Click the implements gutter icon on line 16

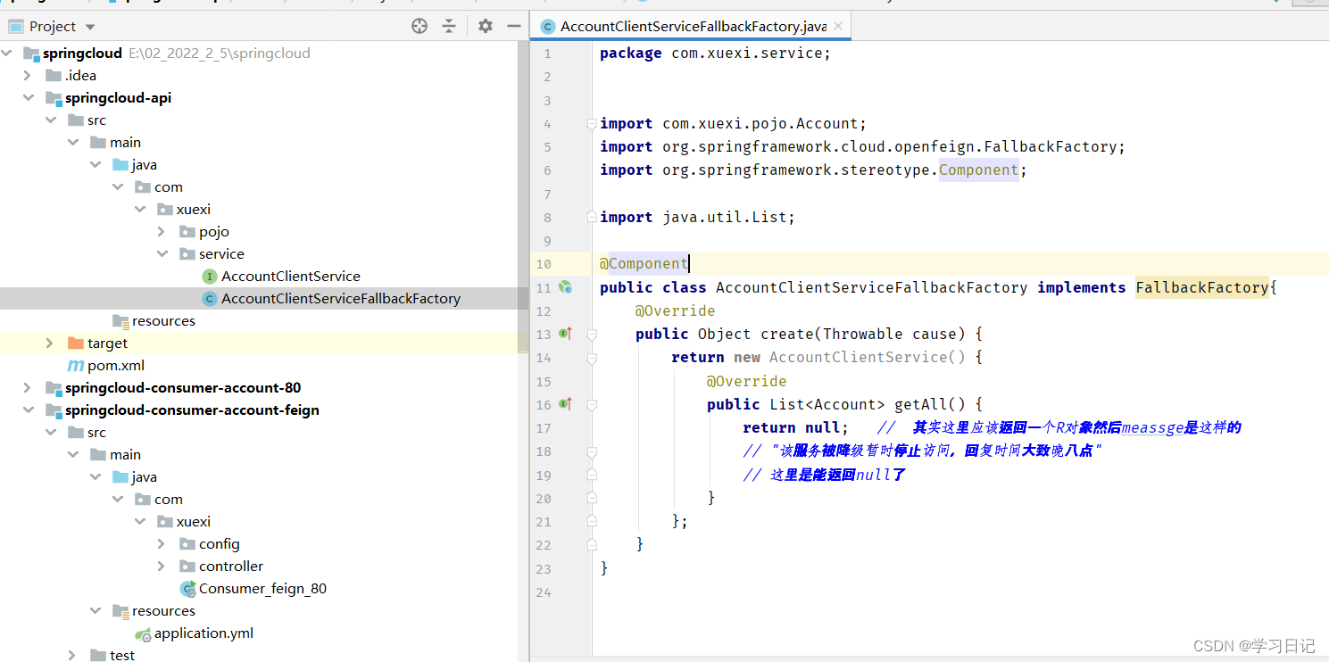click(565, 404)
